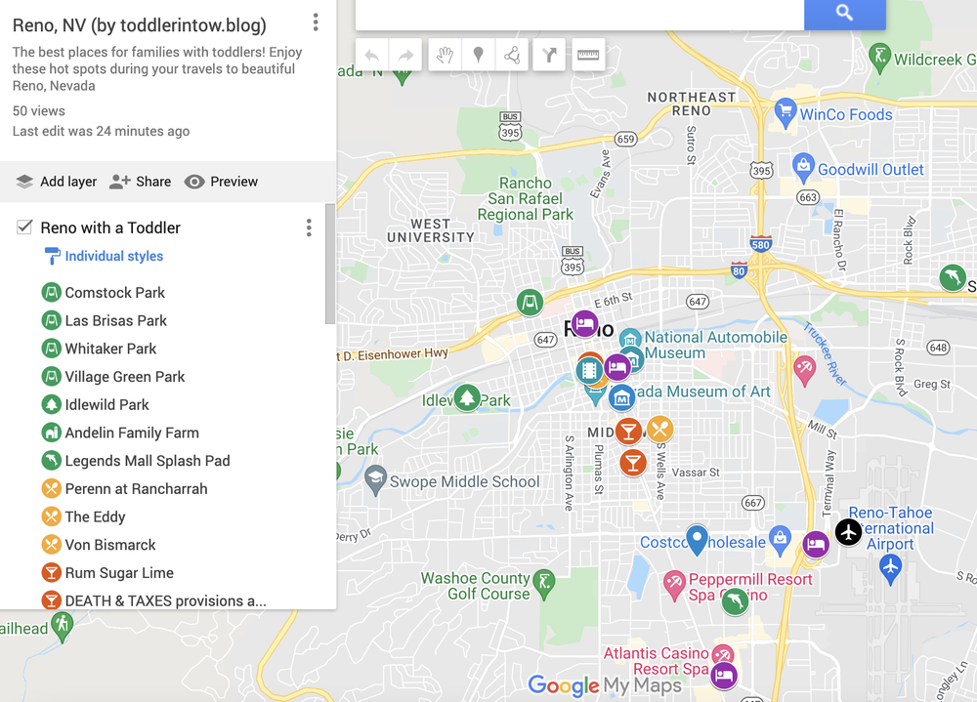Click the redo arrow in map toolbar

click(x=405, y=56)
